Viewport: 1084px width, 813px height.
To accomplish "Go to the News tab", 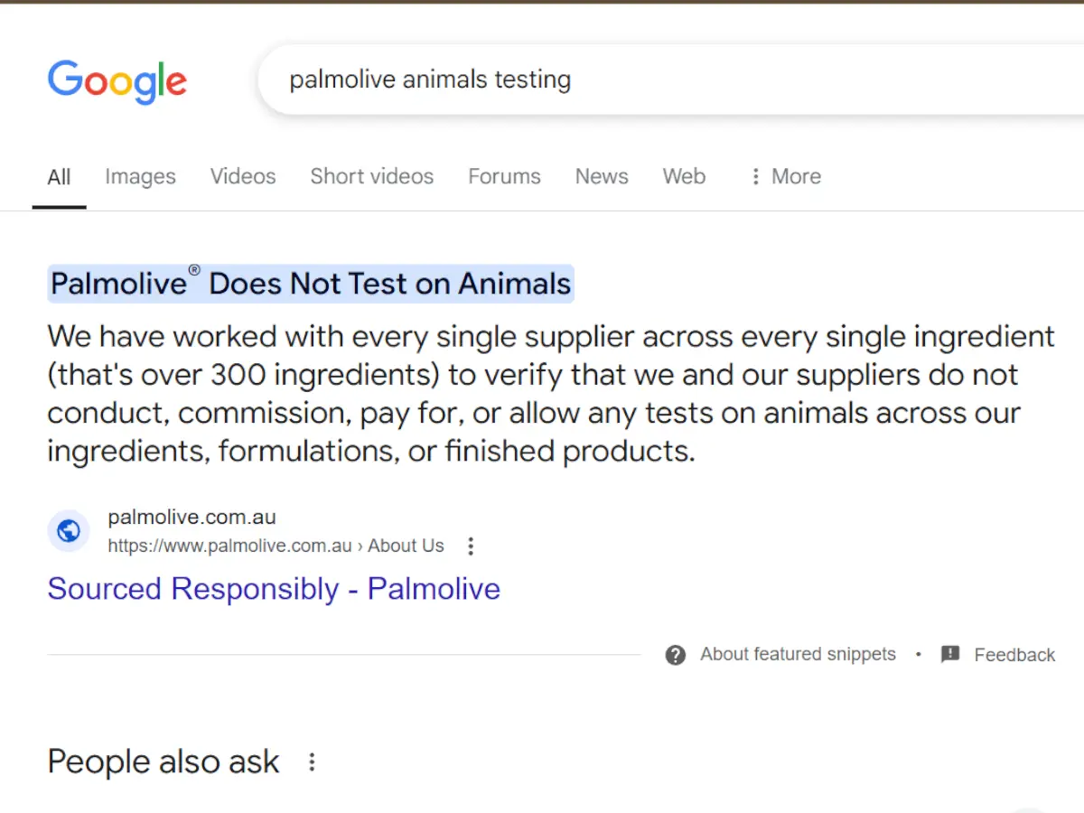I will click(602, 176).
